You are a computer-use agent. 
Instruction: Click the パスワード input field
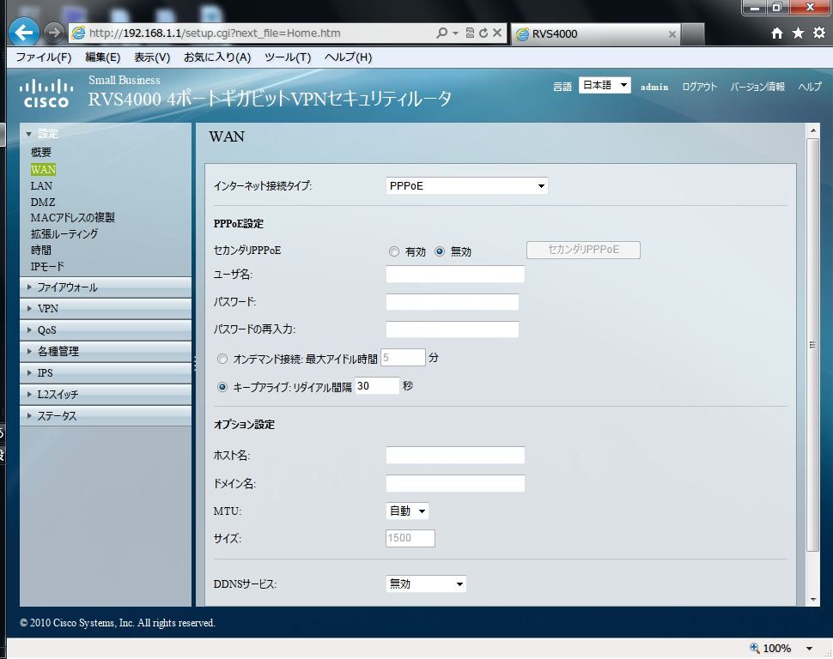(x=452, y=302)
